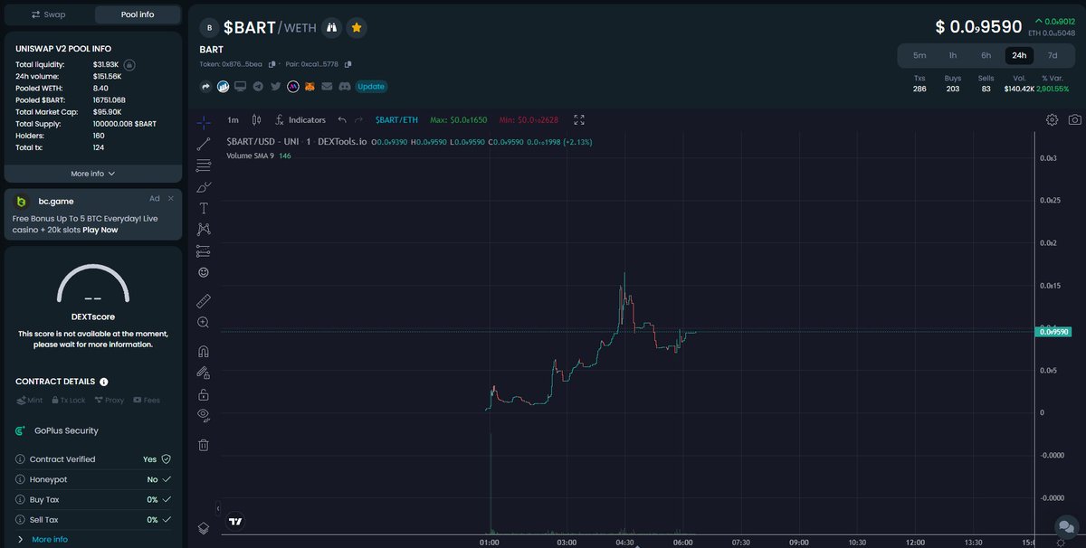Click the trash icon to remove drawings
This screenshot has width=1086, height=548.
204,444
